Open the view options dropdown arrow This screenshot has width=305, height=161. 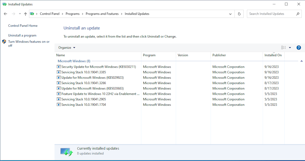[290, 48]
